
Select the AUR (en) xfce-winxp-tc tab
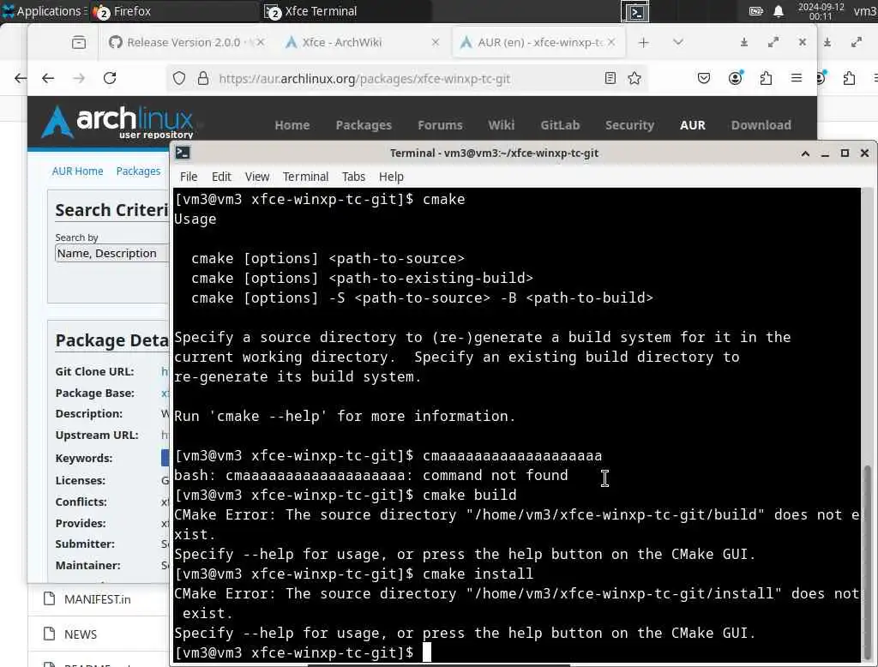pyautogui.click(x=538, y=43)
